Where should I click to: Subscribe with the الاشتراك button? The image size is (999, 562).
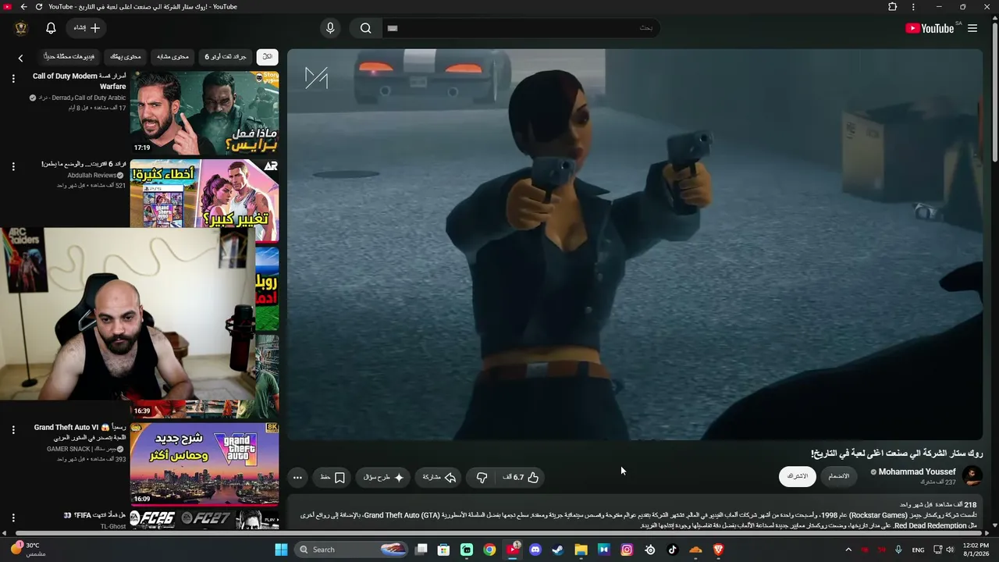[x=798, y=476]
